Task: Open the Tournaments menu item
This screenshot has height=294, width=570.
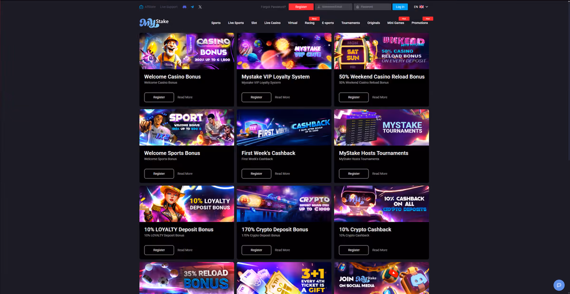Action: pos(351,23)
